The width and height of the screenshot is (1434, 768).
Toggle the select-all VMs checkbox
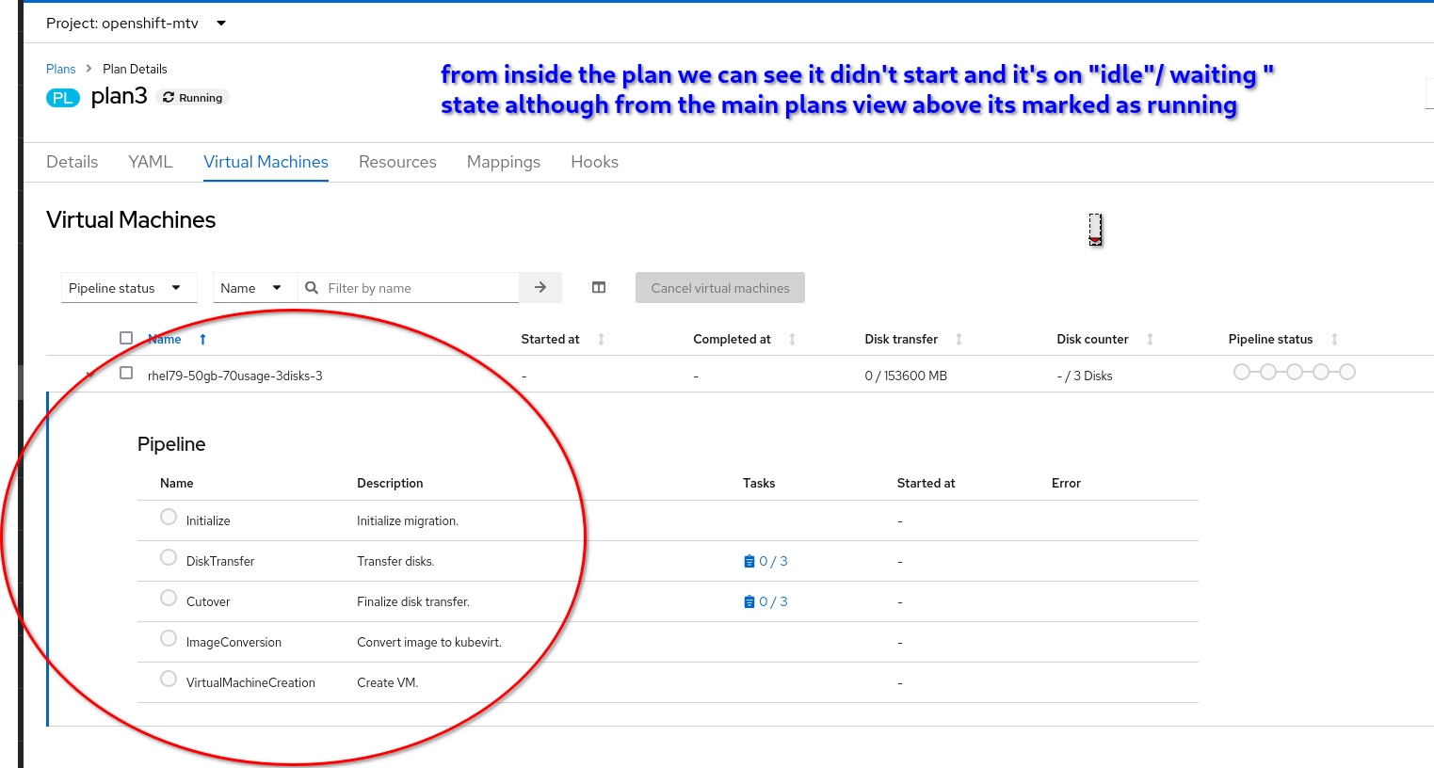tap(126, 338)
